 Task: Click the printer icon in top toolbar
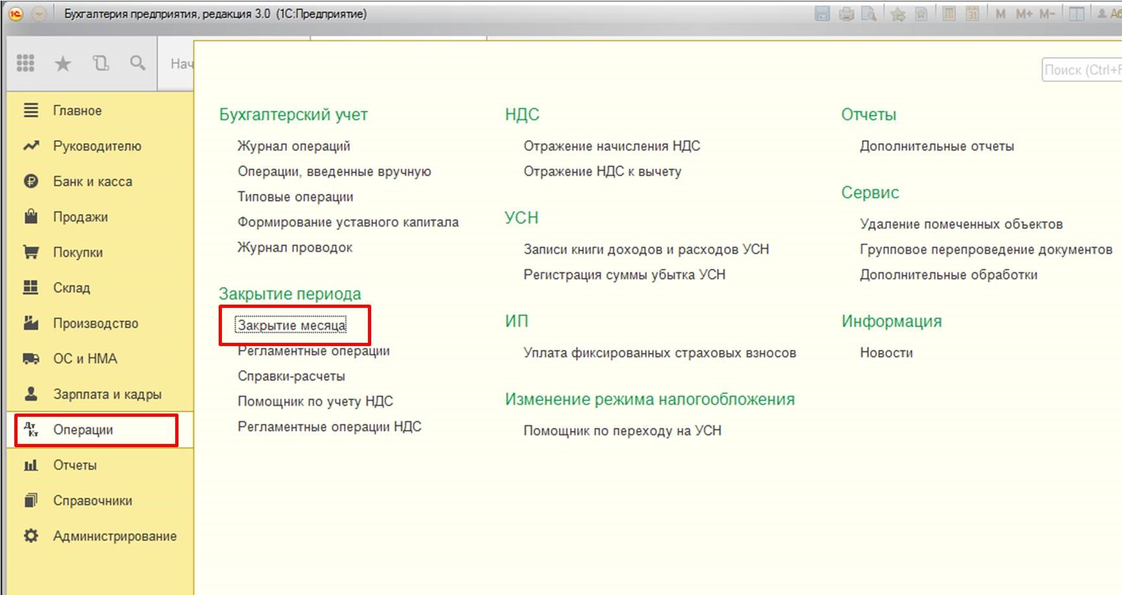coord(846,14)
